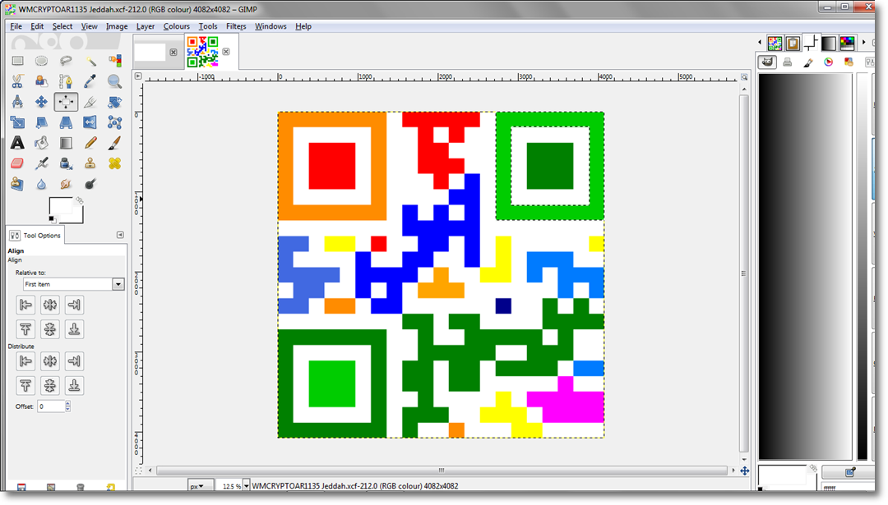
Task: Open the Windows menu
Action: [271, 26]
